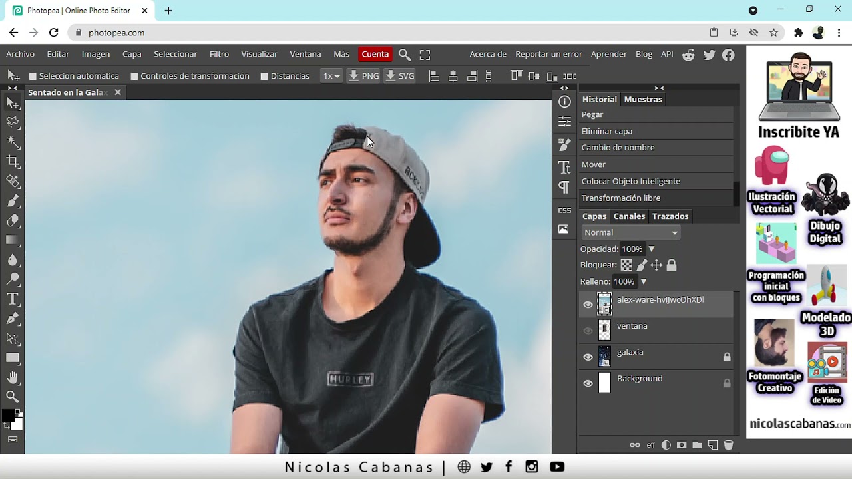Select the Blur drop tool
Viewport: 852px width, 479px height.
pyautogui.click(x=13, y=260)
